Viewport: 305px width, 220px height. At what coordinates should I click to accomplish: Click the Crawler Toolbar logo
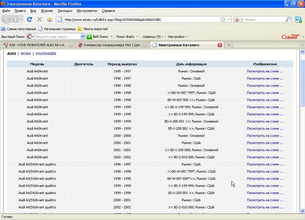290,37
